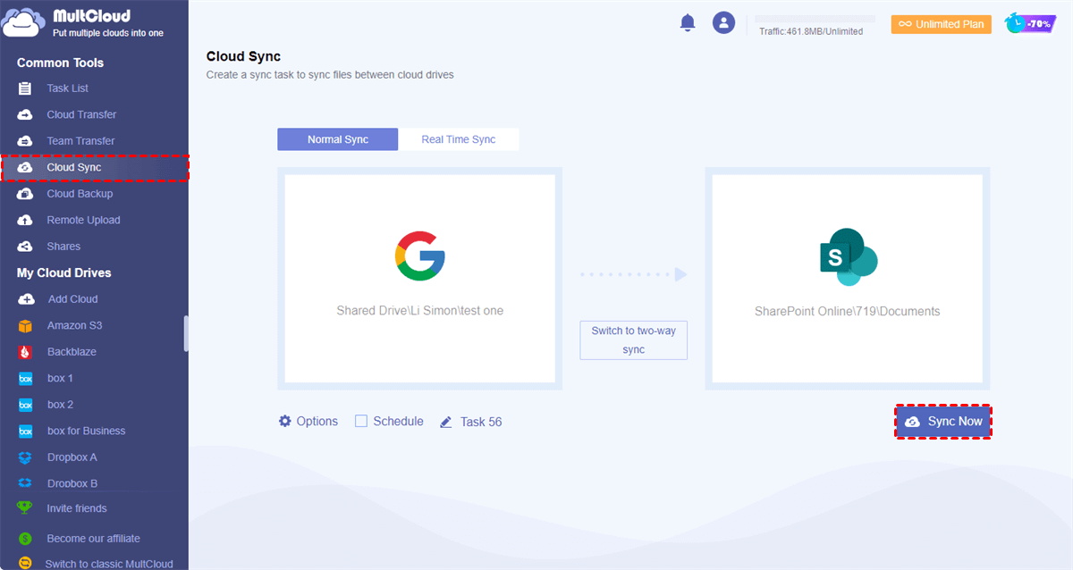
Task: Click the Google logo in source box
Action: coord(419,256)
